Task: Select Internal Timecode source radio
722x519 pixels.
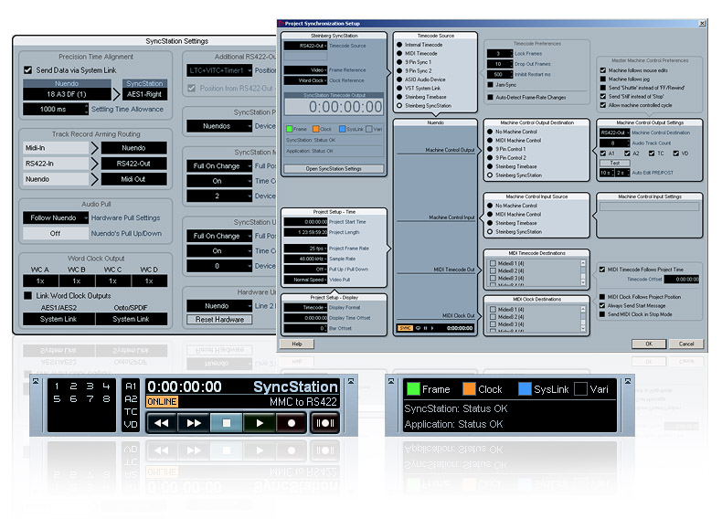Action: [399, 45]
